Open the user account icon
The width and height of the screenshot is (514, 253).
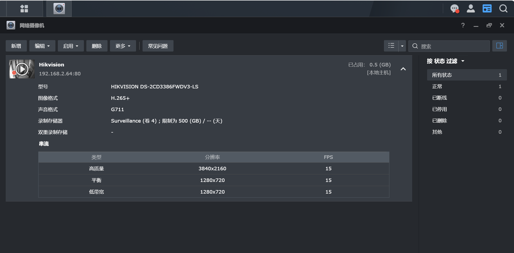coord(471,9)
